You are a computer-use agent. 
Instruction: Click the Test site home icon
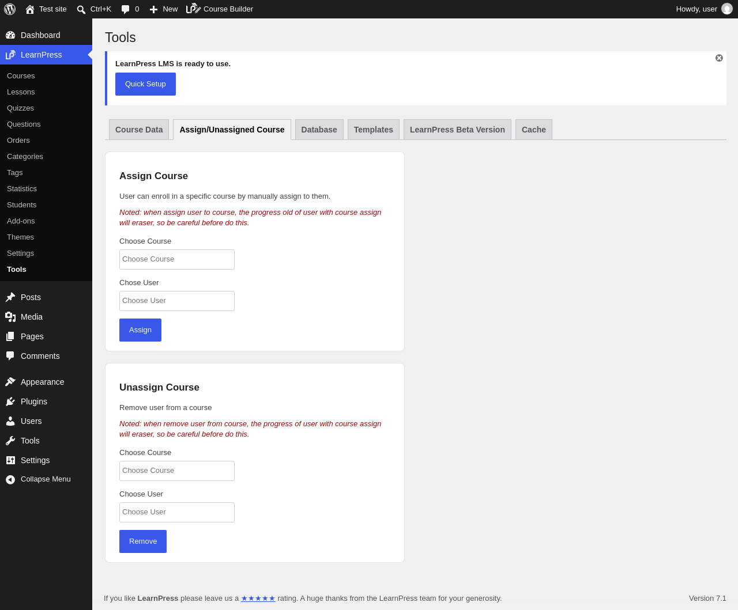tap(30, 9)
